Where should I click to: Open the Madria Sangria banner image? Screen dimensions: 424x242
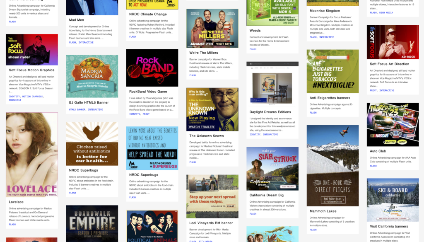(92, 76)
